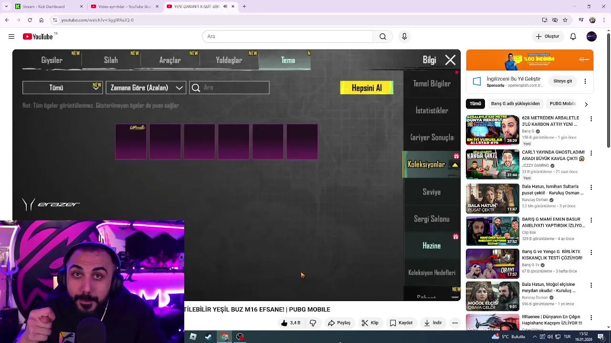This screenshot has width=611, height=343.
Task: Open the weather widget in taskbar
Action: (509, 337)
